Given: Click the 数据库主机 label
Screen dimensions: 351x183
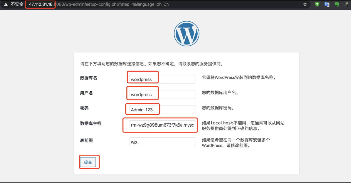Looking at the screenshot, I should tap(91, 123).
